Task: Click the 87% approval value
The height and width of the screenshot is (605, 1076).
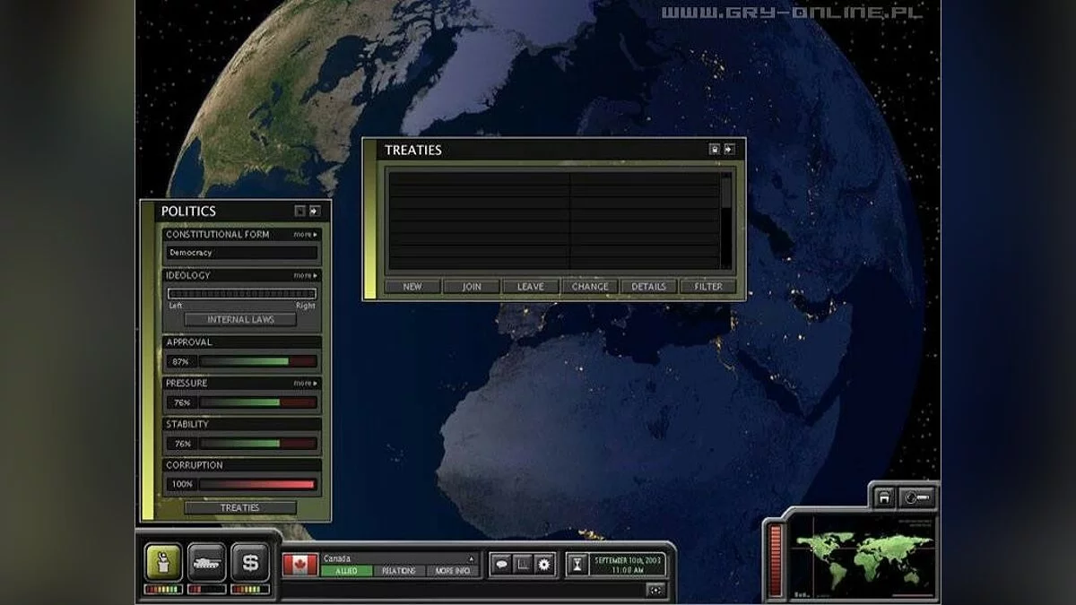Action: click(180, 361)
